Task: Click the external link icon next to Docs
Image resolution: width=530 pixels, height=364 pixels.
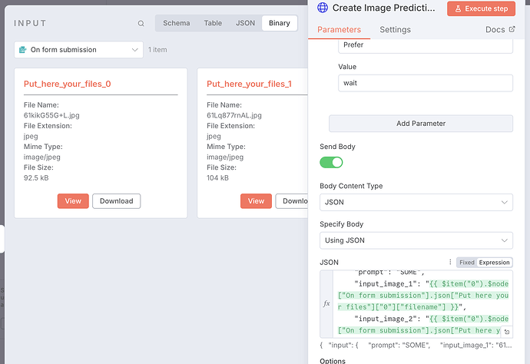Action: coord(512,29)
